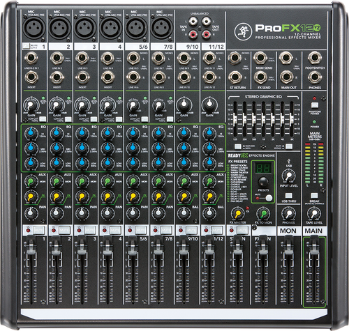
Task: Click the channel 1 Hi EQ knob
Action: tap(31, 133)
